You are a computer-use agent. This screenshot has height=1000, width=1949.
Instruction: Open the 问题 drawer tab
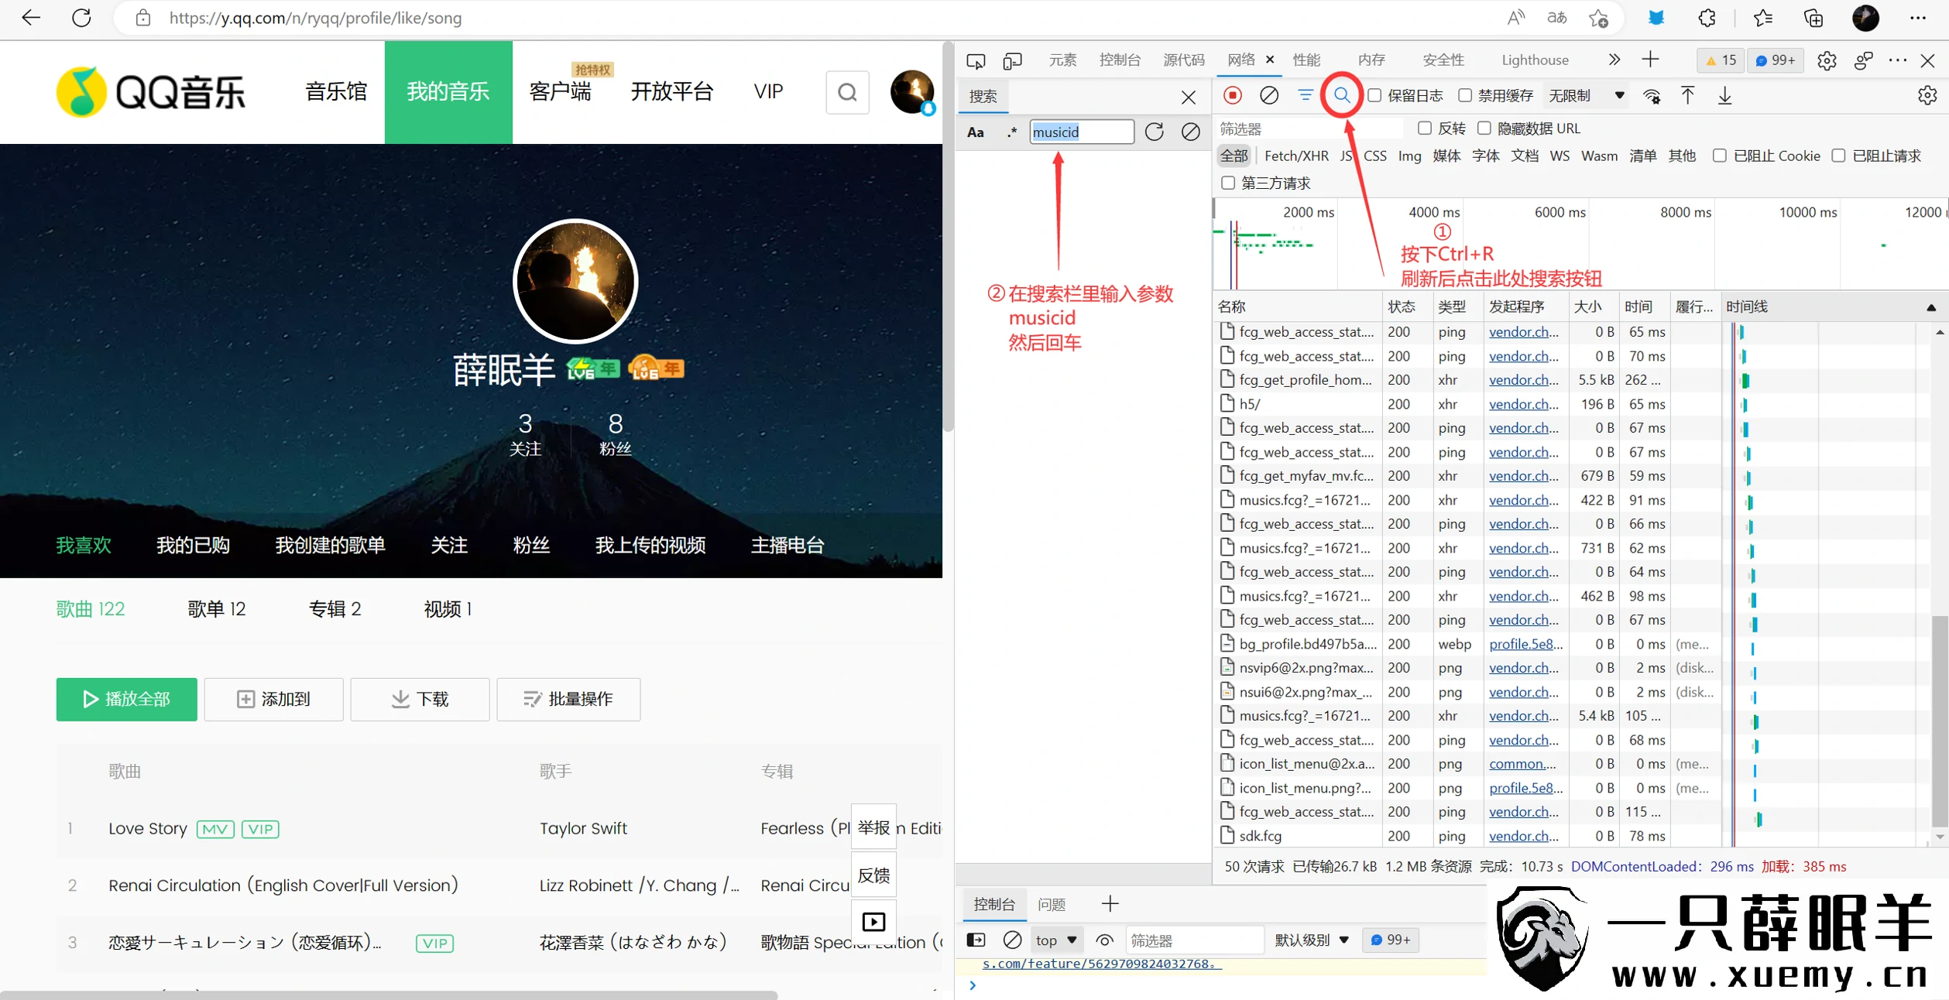[x=1052, y=904]
